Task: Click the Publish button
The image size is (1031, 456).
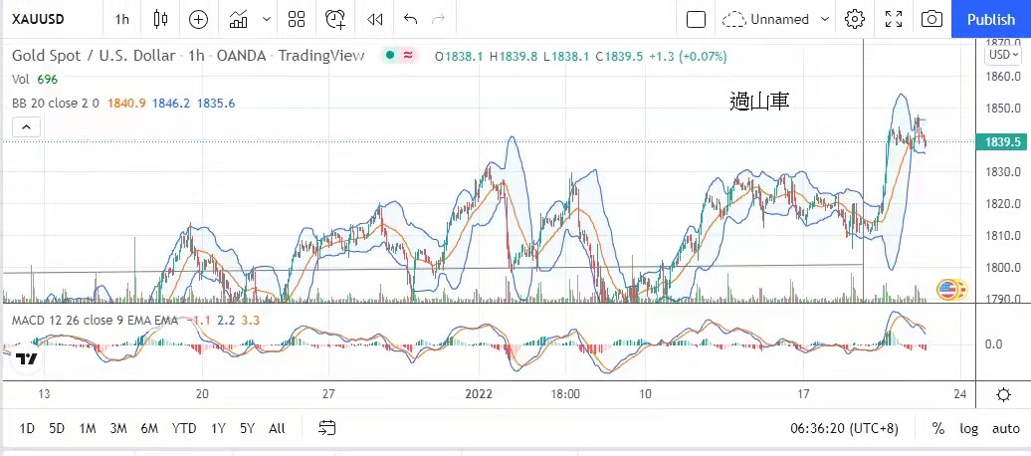Action: [x=990, y=19]
